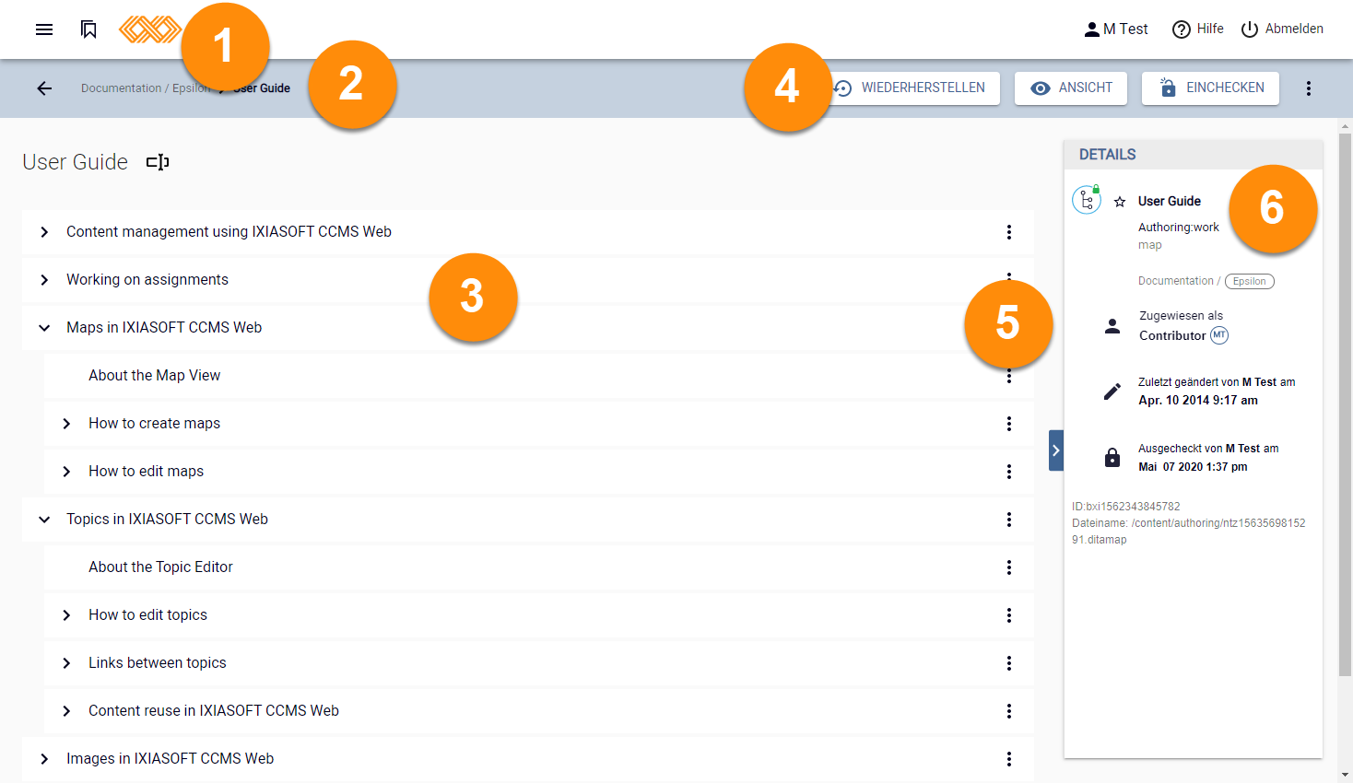Open options menu for Content reuse row
1353x783 pixels.
[x=1009, y=711]
